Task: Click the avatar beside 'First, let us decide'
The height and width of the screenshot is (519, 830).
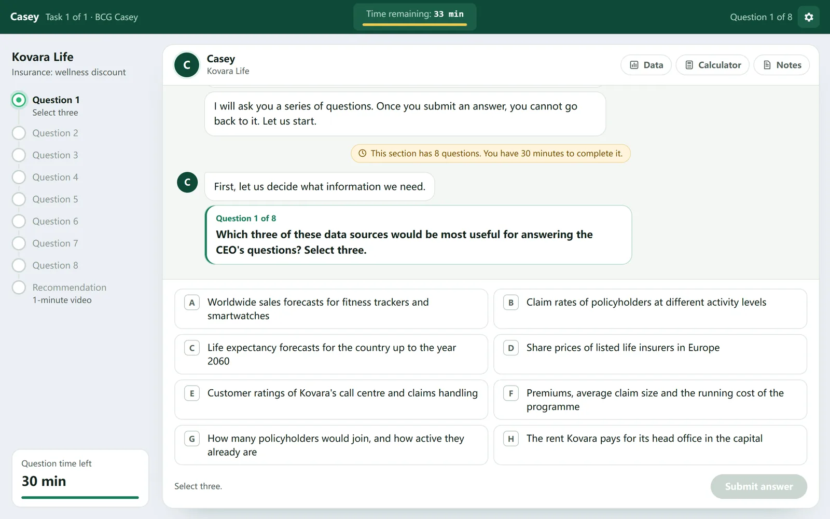Action: click(x=187, y=182)
